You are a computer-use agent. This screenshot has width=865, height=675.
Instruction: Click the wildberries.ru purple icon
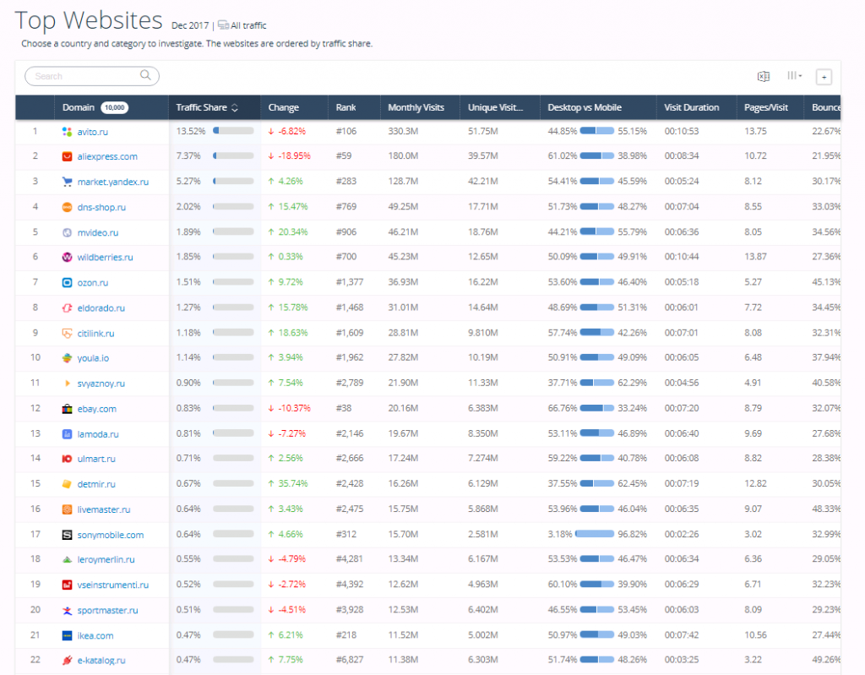68,258
